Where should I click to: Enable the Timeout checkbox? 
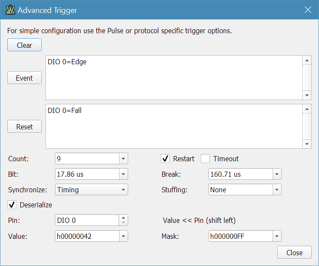(x=206, y=159)
